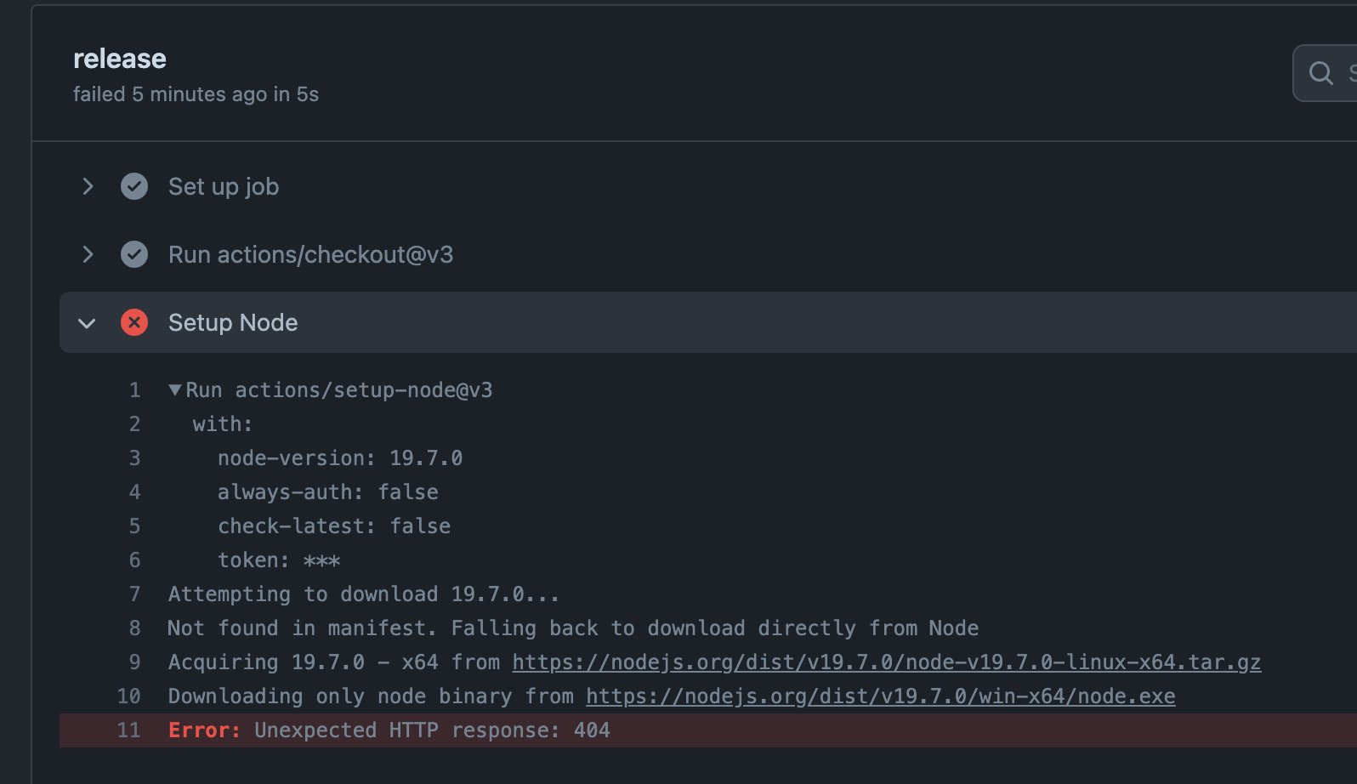The height and width of the screenshot is (784, 1357).
Task: Click log line number 1
Action: pyautogui.click(x=134, y=390)
